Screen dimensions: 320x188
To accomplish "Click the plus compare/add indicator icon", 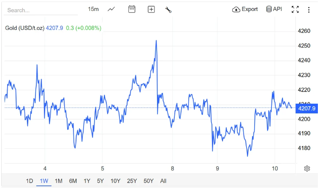I will pyautogui.click(x=151, y=9).
